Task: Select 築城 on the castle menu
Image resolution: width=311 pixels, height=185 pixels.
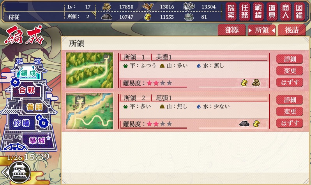Action: [x=37, y=141]
